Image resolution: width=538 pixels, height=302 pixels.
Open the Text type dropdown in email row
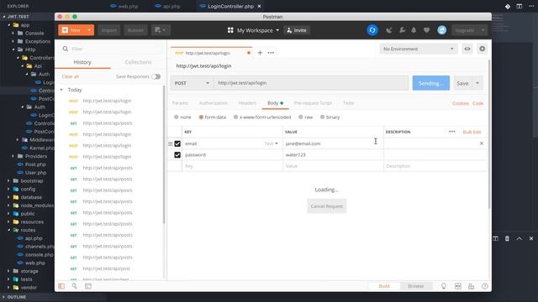(x=271, y=143)
